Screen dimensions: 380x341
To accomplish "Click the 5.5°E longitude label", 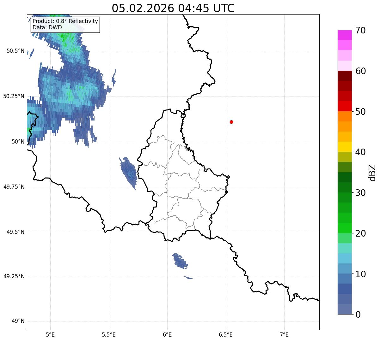I will (109, 334).
